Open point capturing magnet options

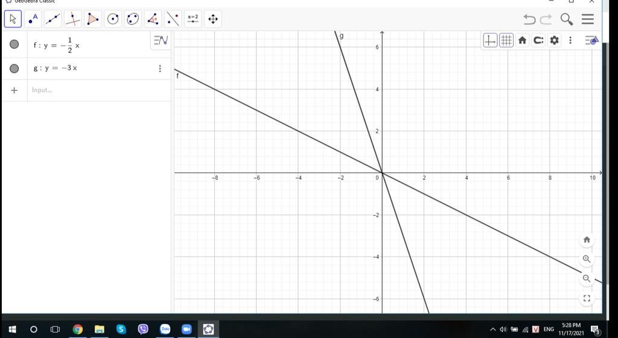pos(538,40)
